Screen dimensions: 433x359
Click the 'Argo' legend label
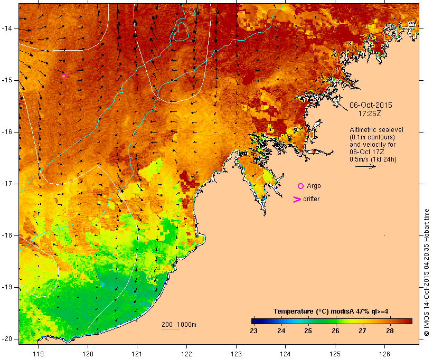point(314,186)
